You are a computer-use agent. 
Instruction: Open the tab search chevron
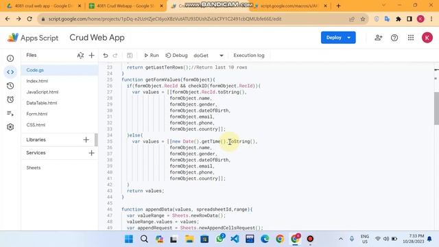(383, 5)
